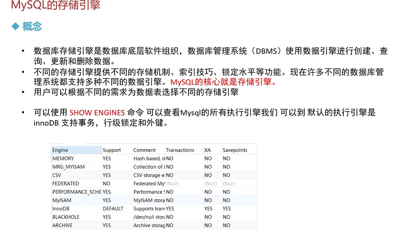Click the "/dev/null stora" comment cell
Image resolution: width=403 pixels, height=237 pixels.
[149, 217]
